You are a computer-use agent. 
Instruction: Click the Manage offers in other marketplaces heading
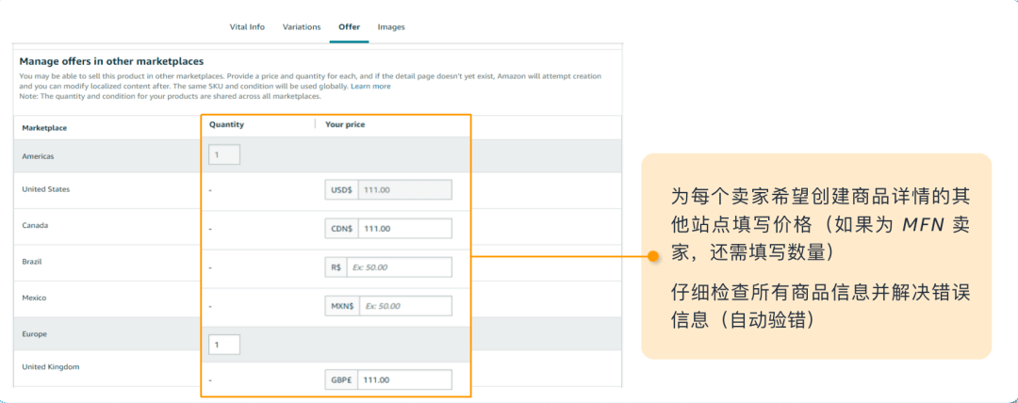click(x=111, y=61)
